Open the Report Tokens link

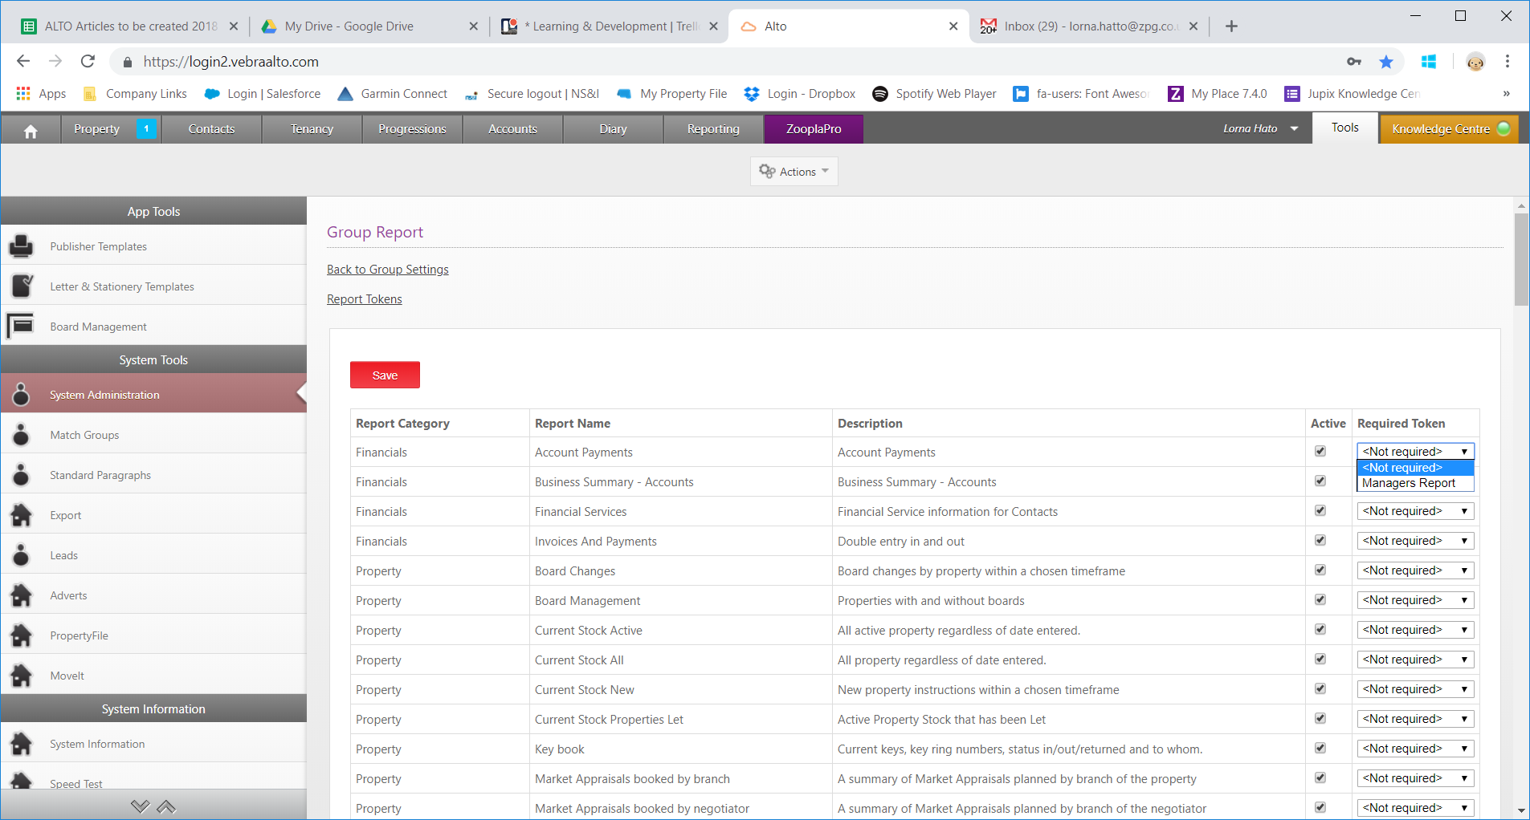pyautogui.click(x=365, y=299)
